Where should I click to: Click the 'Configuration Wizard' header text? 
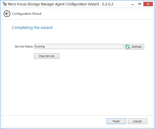(x=27, y=14)
